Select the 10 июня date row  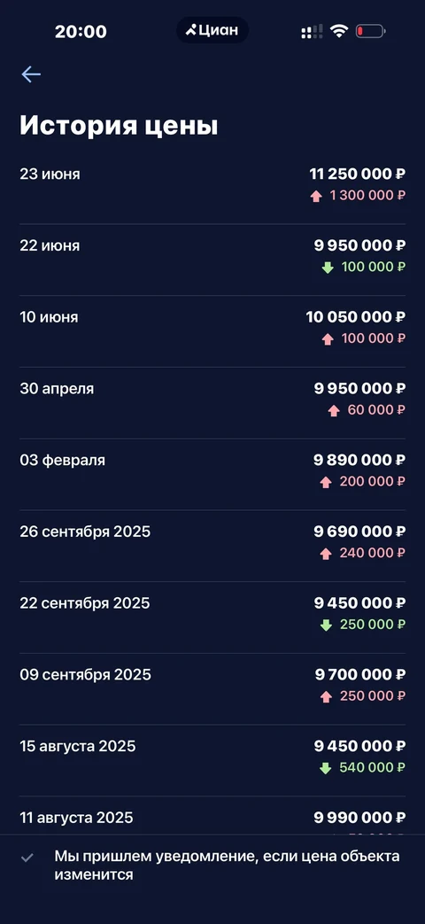pyautogui.click(x=212, y=331)
